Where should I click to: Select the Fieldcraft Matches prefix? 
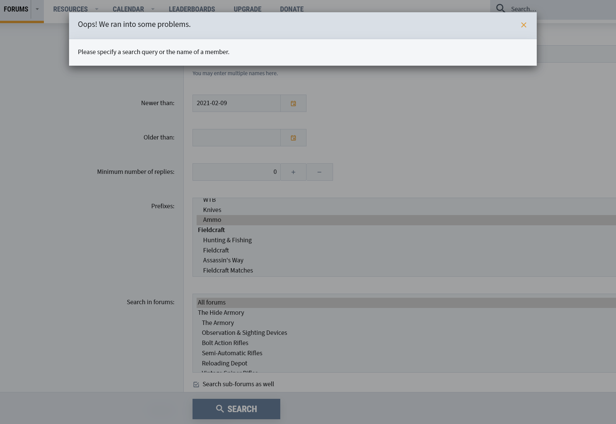pyautogui.click(x=406, y=271)
